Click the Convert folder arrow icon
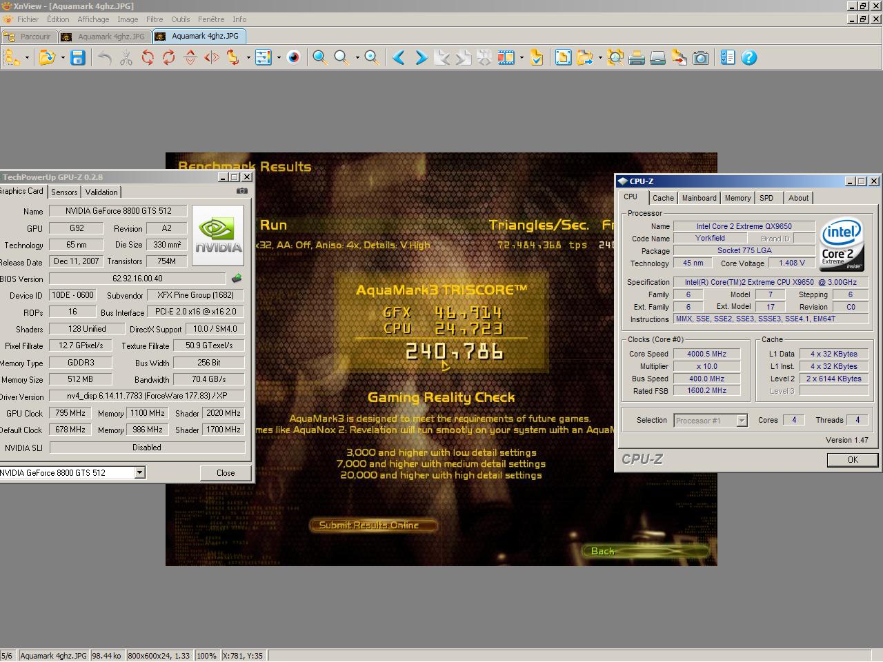Image resolution: width=883 pixels, height=662 pixels. pos(585,58)
